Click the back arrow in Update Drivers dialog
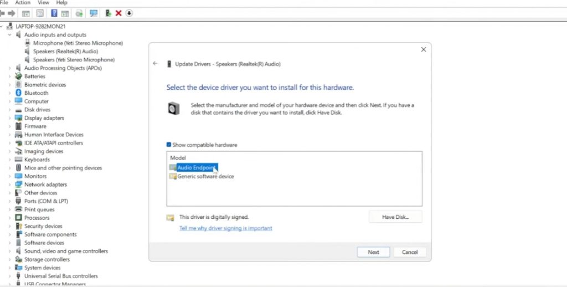The image size is (567, 287). pyautogui.click(x=155, y=63)
